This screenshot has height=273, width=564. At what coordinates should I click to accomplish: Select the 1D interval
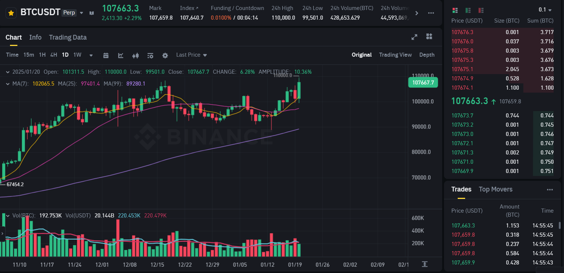click(x=65, y=55)
